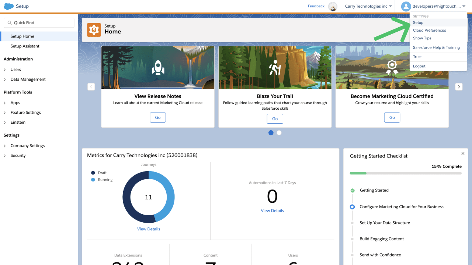
Task: Click the "Administration" sidebar heading
Action: [x=18, y=59]
